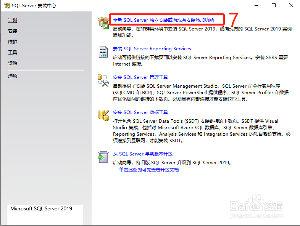Close the SQL Server 安装中心 window
Image resolution: width=300 pixels, height=226 pixels.
click(x=291, y=6)
